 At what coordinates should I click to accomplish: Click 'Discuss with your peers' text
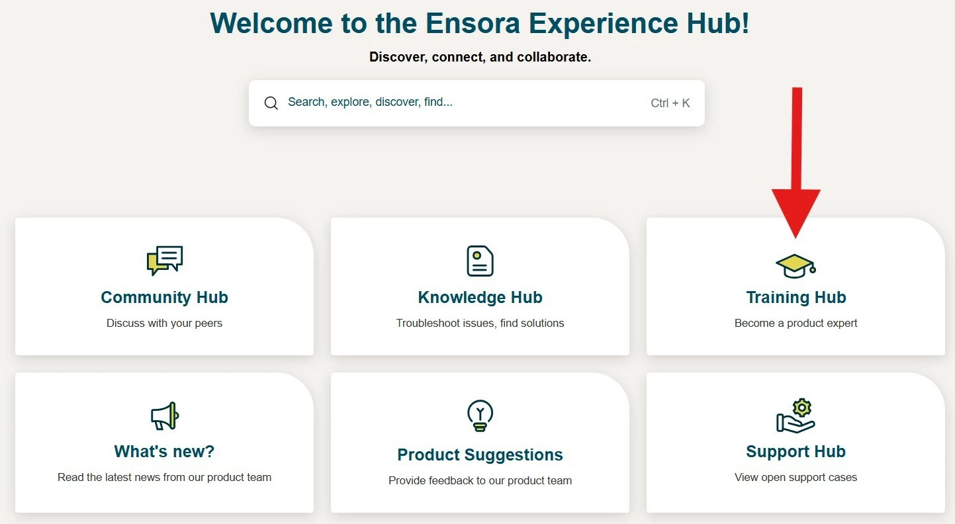pos(164,324)
